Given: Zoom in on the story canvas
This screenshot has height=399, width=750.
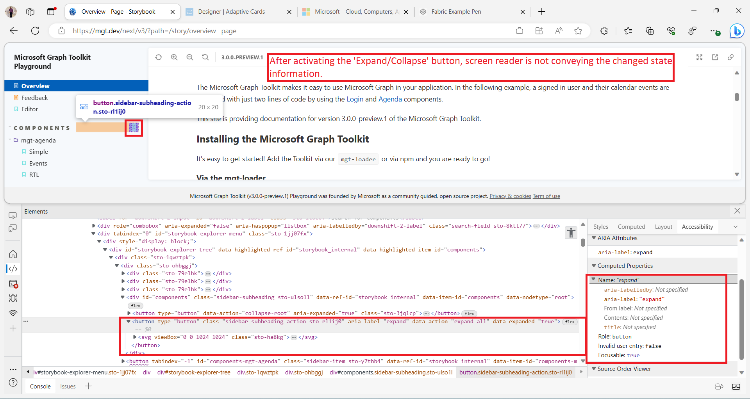Looking at the screenshot, I should click(174, 57).
